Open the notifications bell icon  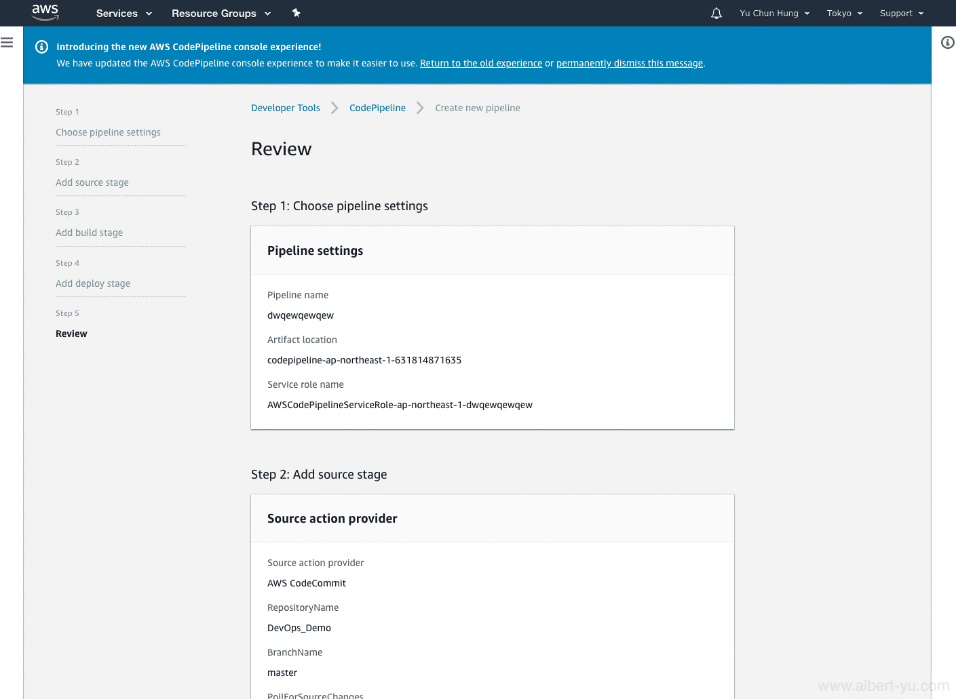click(716, 13)
